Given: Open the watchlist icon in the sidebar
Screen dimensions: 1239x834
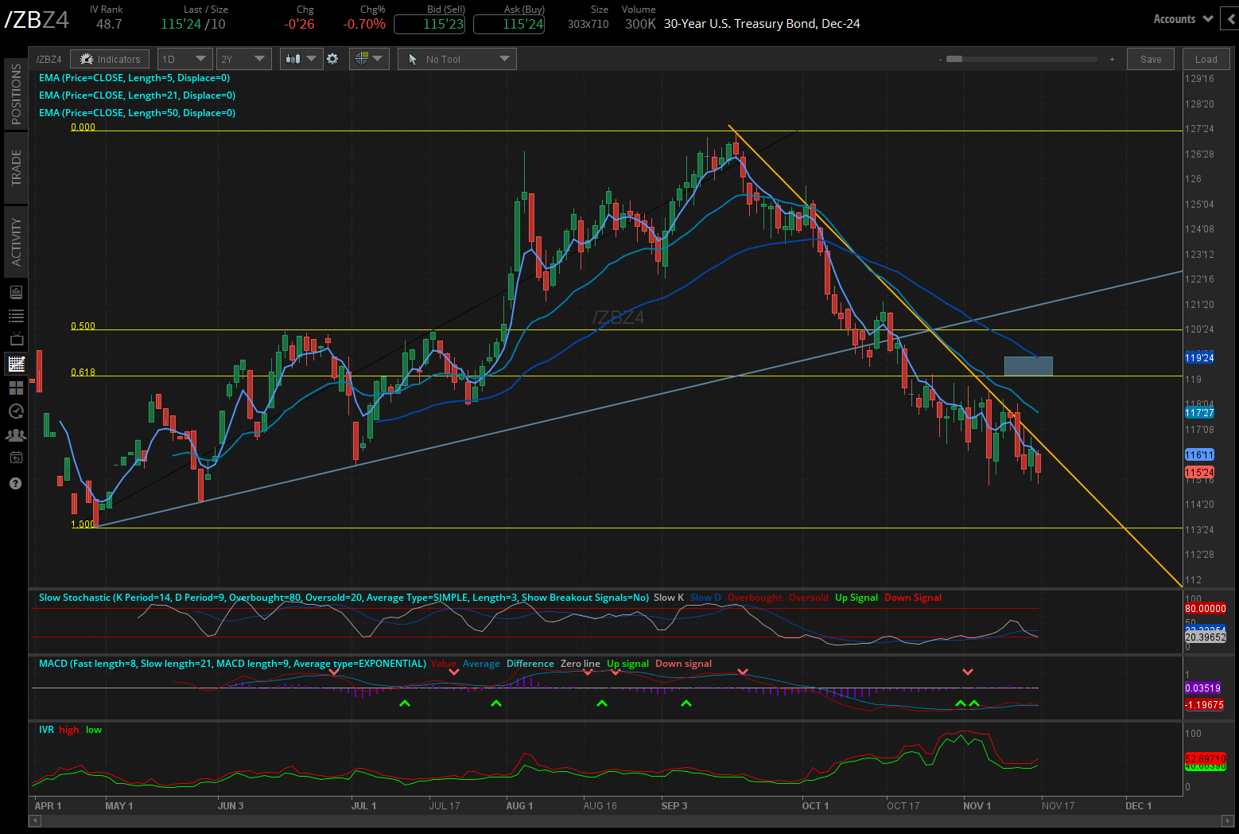Looking at the screenshot, I should pos(15,316).
